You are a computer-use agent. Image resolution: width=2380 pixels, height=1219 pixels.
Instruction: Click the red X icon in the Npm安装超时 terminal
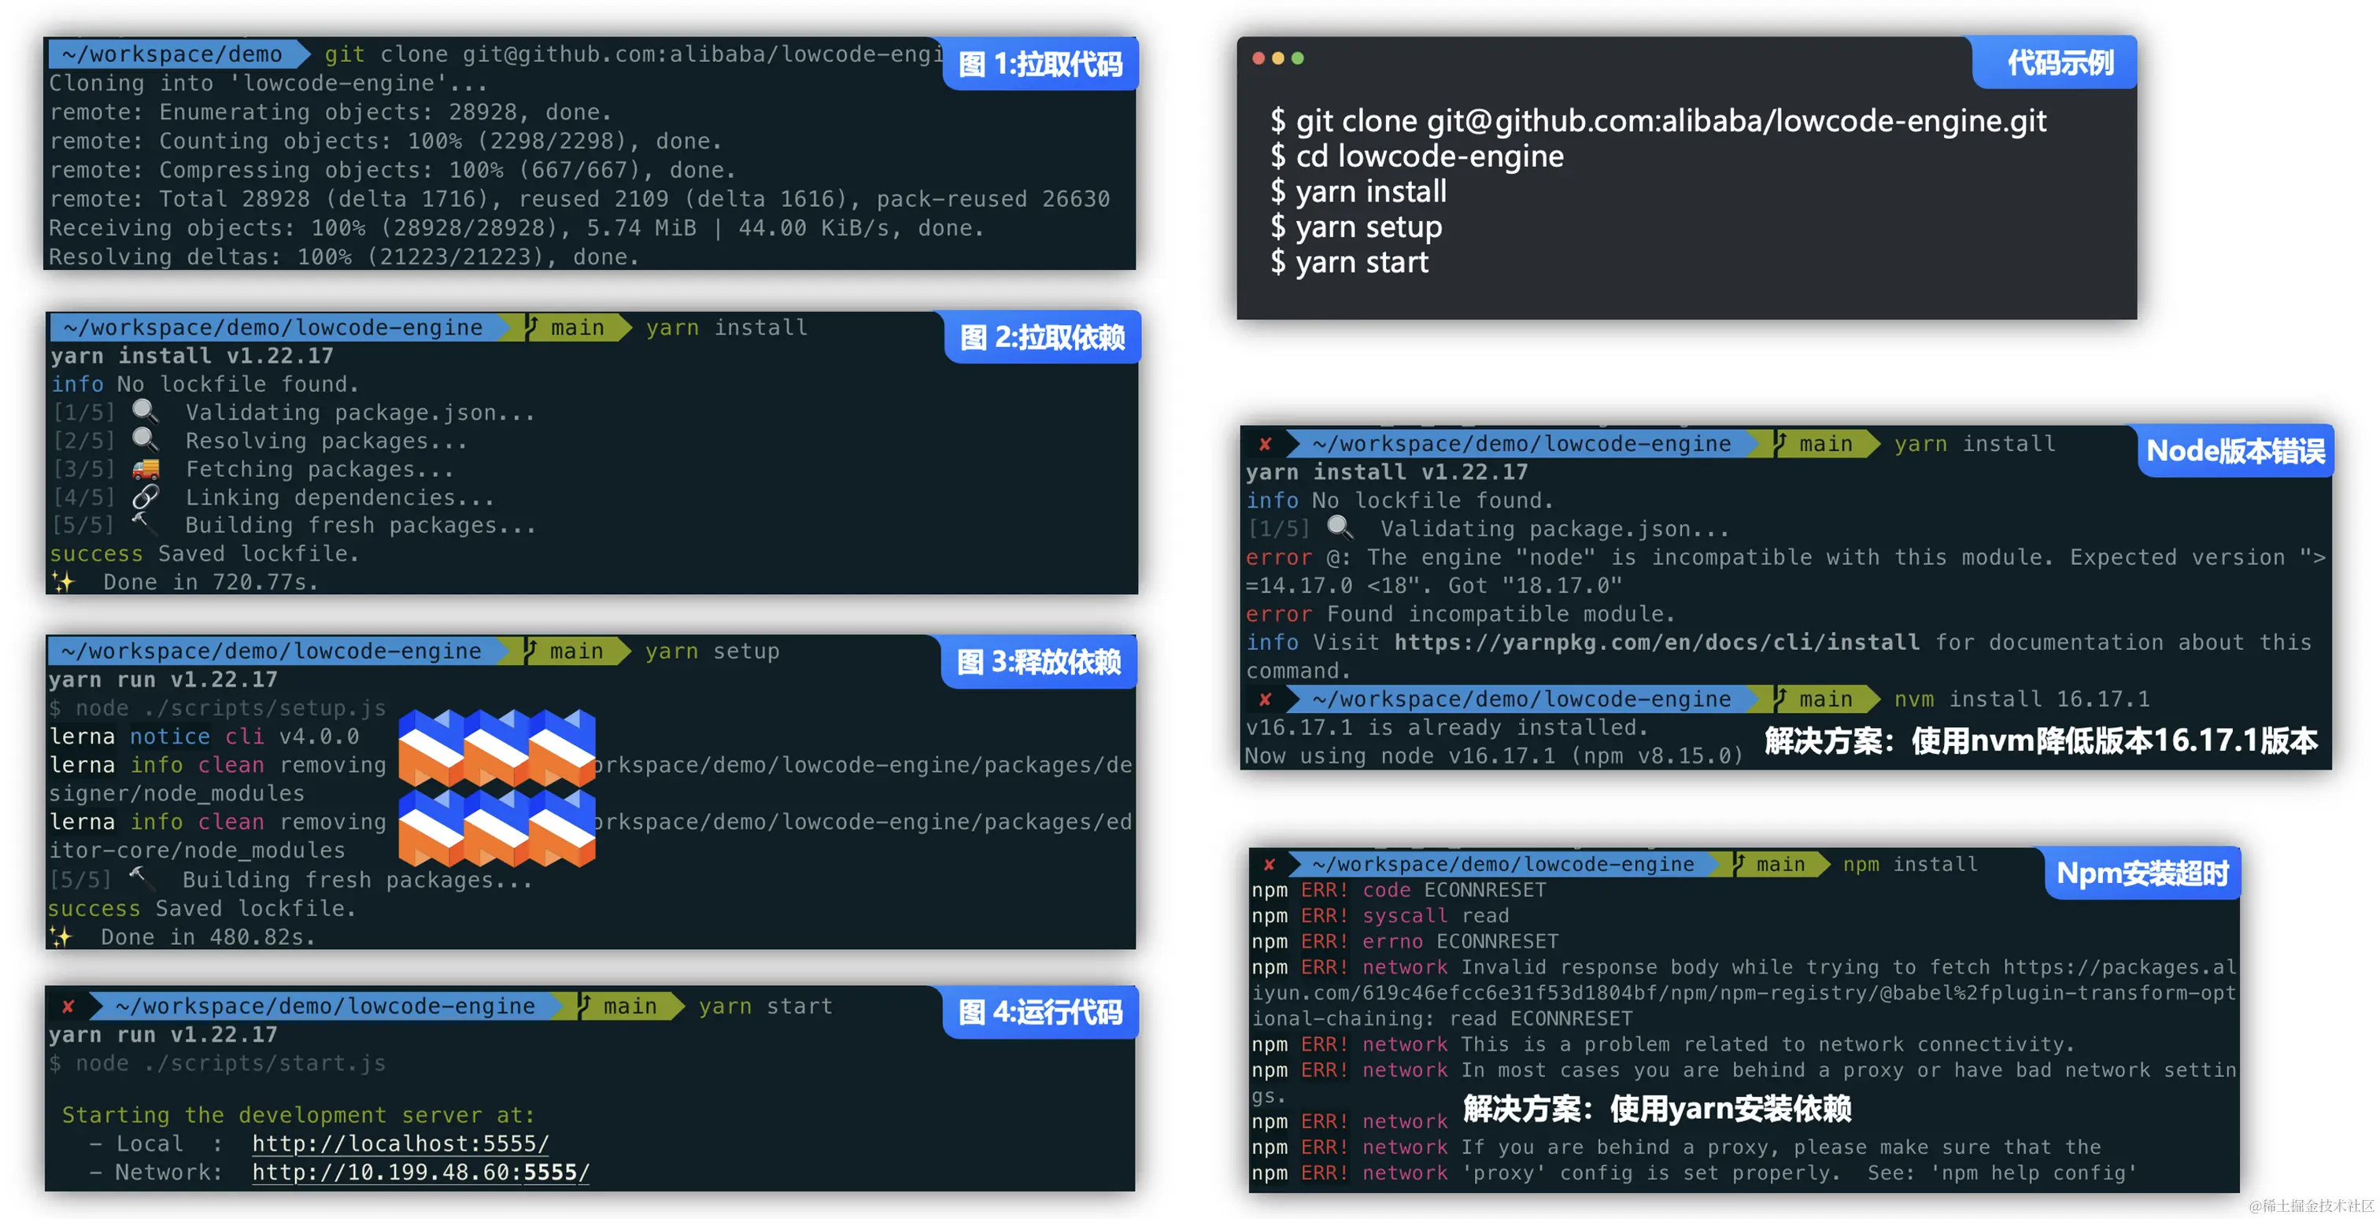tap(1271, 864)
